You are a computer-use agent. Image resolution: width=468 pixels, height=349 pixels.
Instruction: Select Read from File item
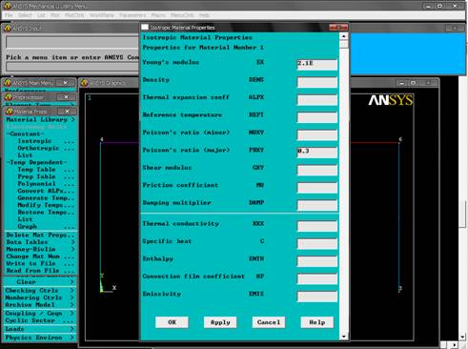click(40, 271)
